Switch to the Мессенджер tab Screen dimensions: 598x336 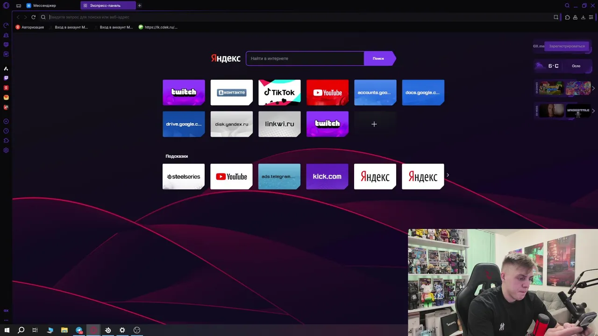point(44,6)
